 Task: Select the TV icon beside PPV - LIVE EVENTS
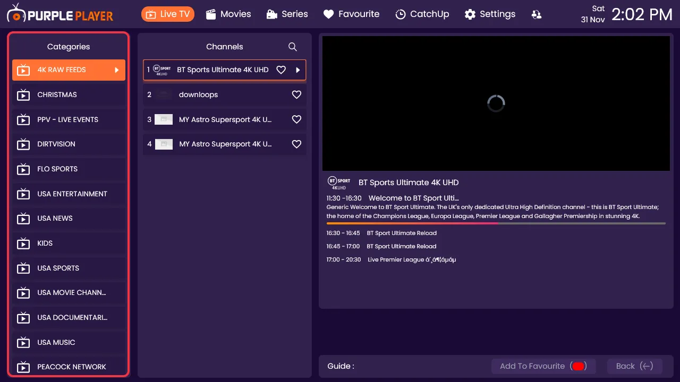[x=23, y=119]
